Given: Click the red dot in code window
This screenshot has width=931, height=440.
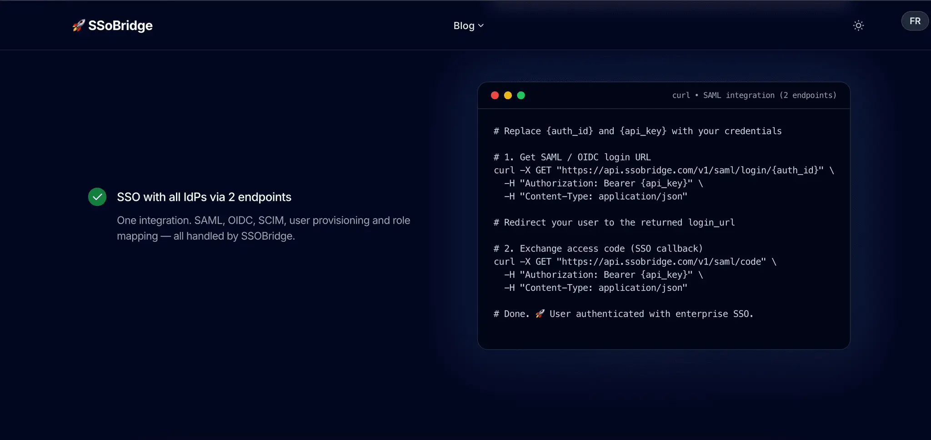Looking at the screenshot, I should [x=495, y=95].
